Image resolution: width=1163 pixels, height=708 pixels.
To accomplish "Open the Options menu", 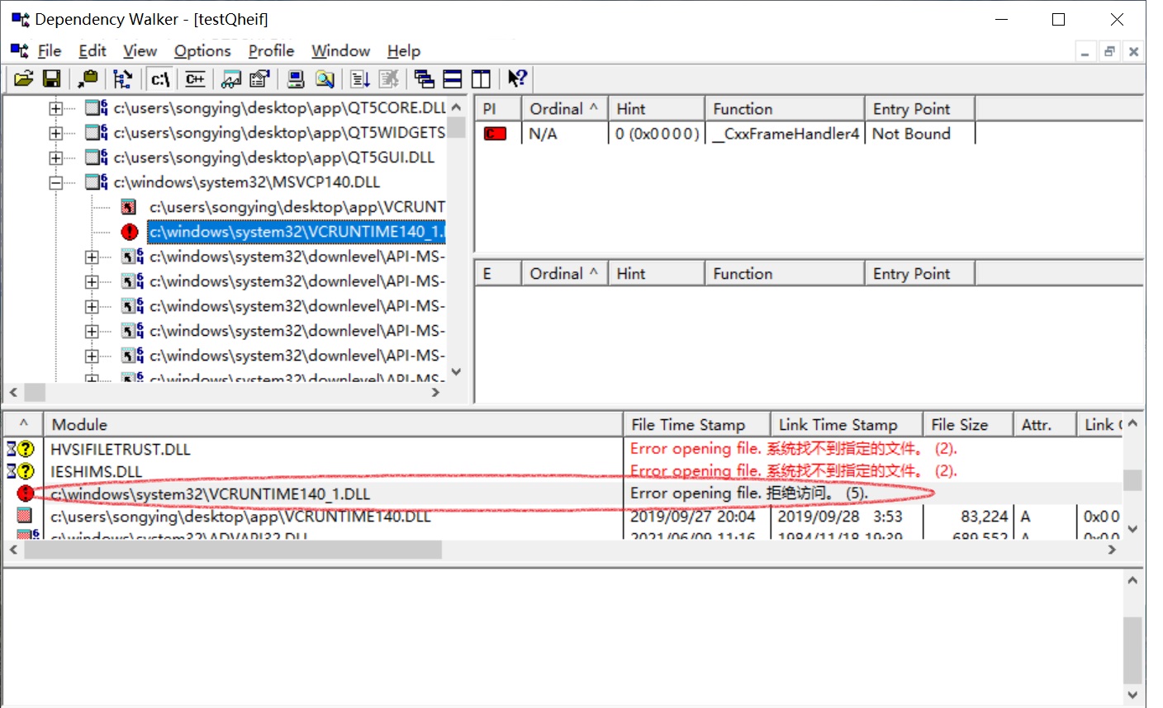I will click(202, 50).
